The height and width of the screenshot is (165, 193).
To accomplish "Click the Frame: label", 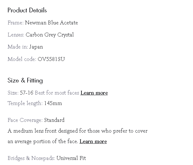I will click(x=16, y=23).
